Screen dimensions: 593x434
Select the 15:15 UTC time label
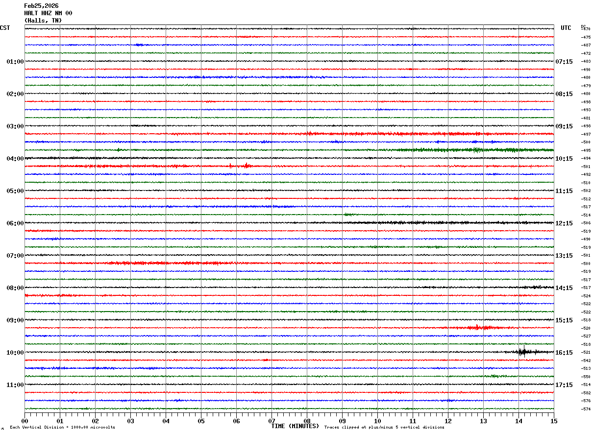564,320
